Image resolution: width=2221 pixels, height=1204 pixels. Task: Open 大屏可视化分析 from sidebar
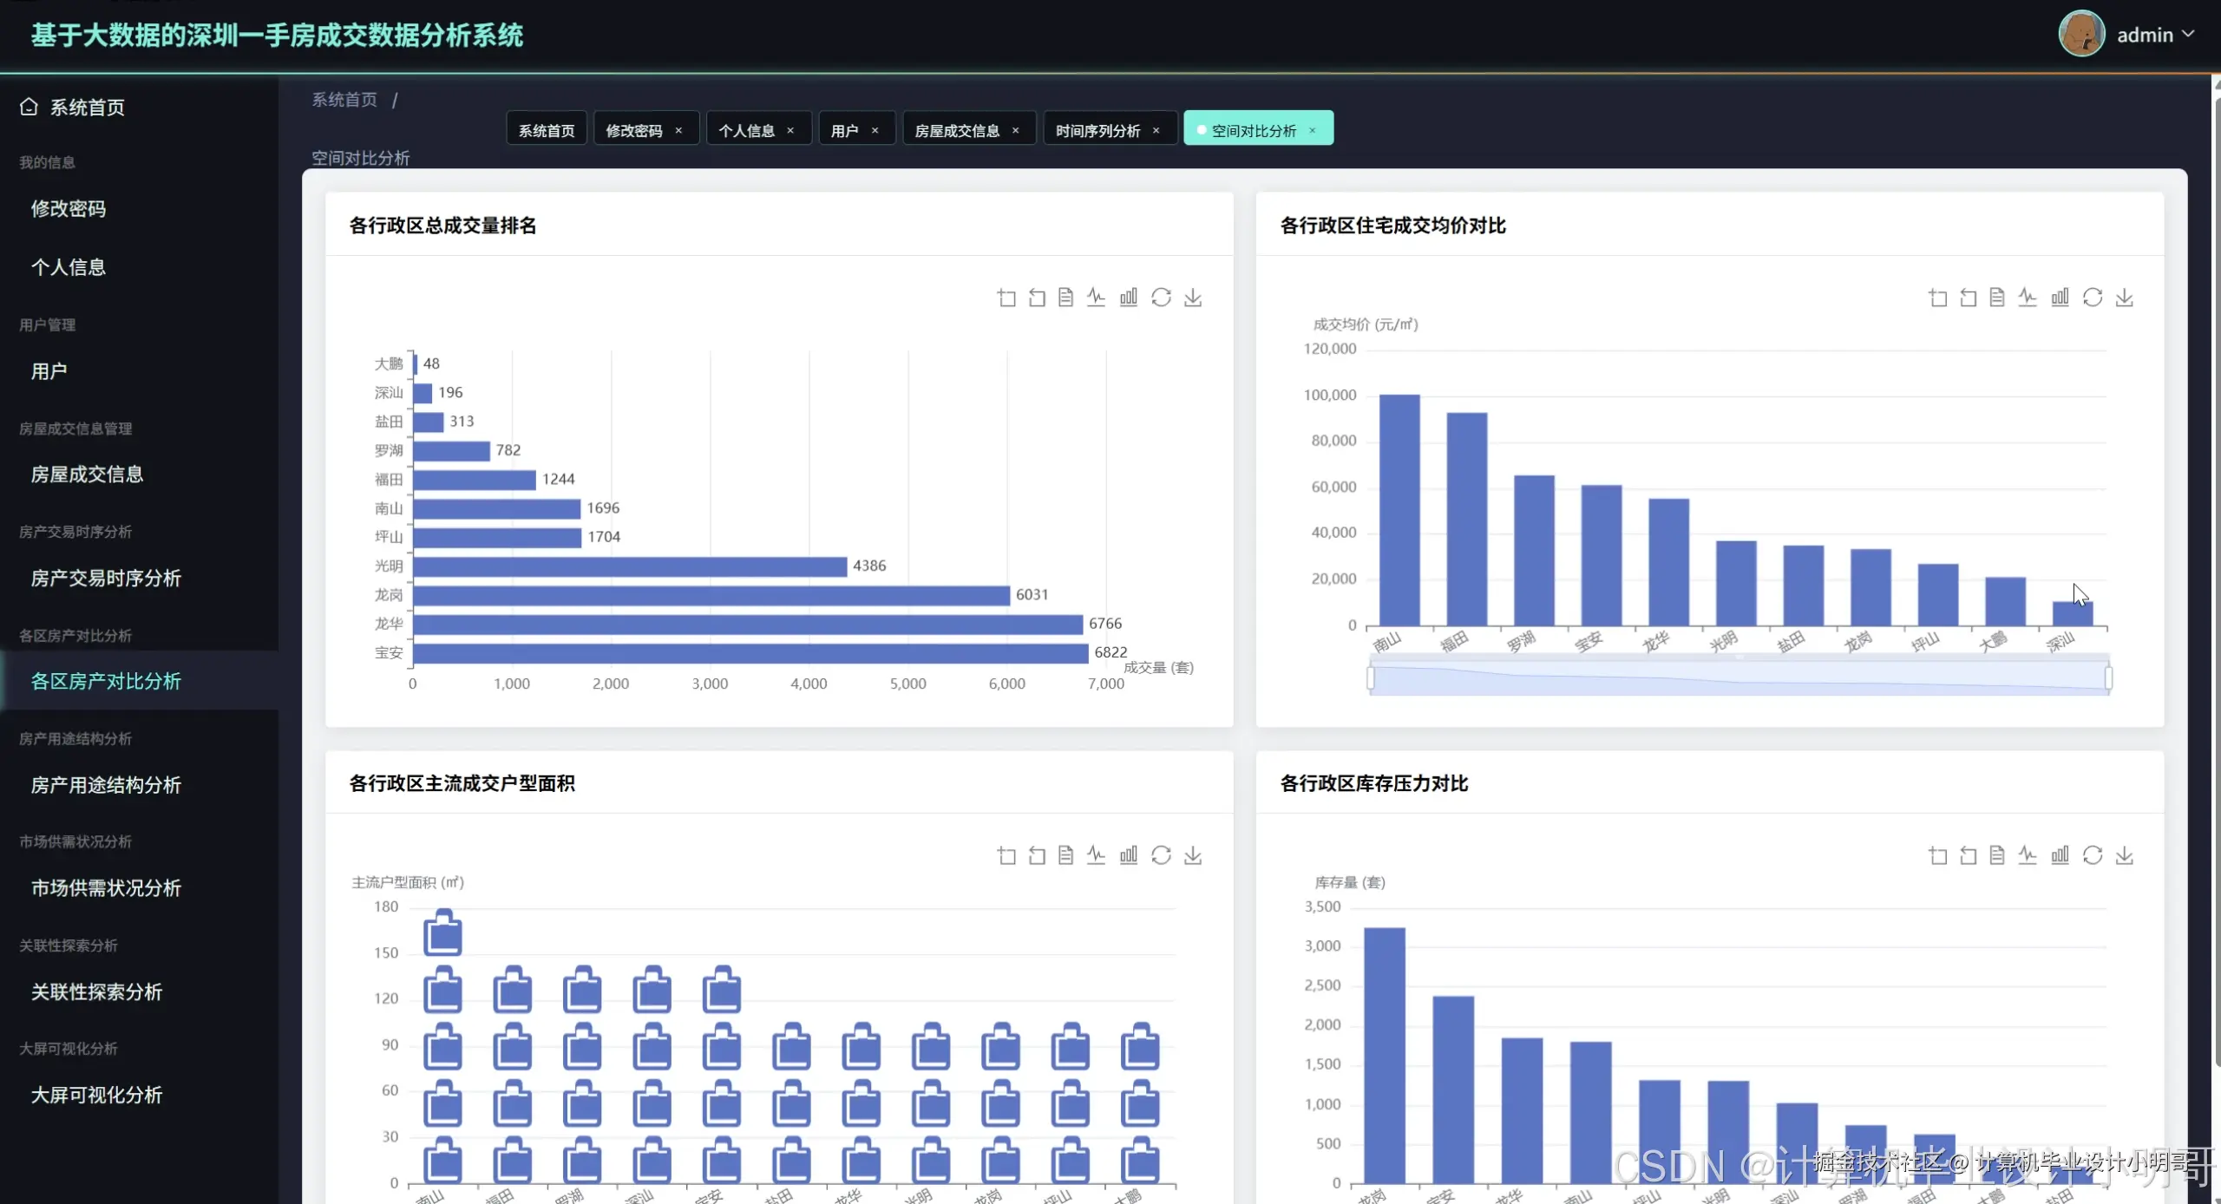pyautogui.click(x=96, y=1095)
